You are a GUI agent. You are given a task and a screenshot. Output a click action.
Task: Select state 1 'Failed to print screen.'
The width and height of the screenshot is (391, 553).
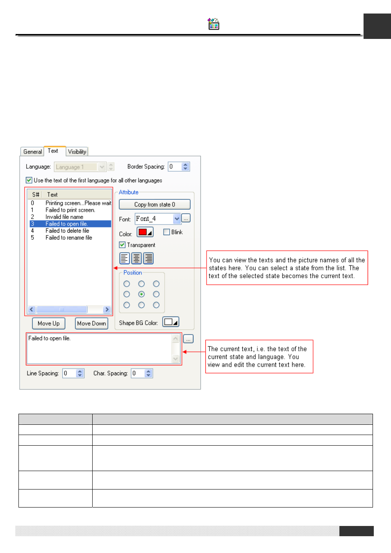(70, 210)
